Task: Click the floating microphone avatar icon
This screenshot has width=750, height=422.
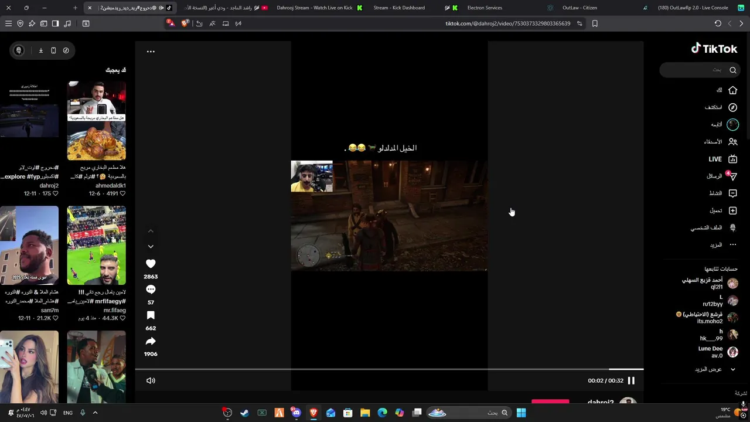Action: (19, 50)
